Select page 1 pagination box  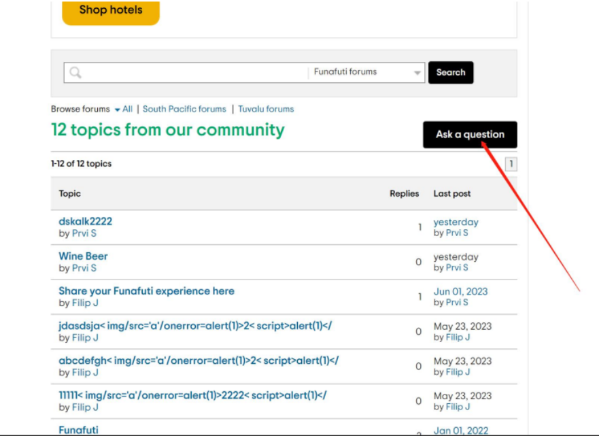pyautogui.click(x=511, y=164)
